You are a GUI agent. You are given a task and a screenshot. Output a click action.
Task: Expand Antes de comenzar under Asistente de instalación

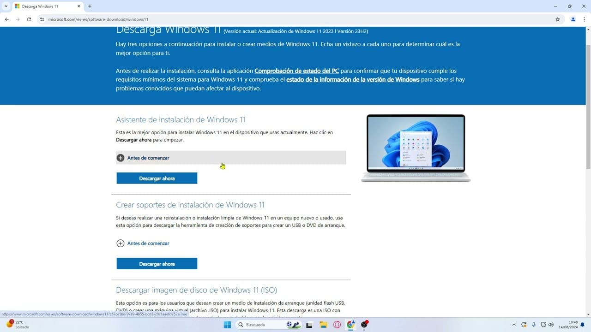pos(231,158)
